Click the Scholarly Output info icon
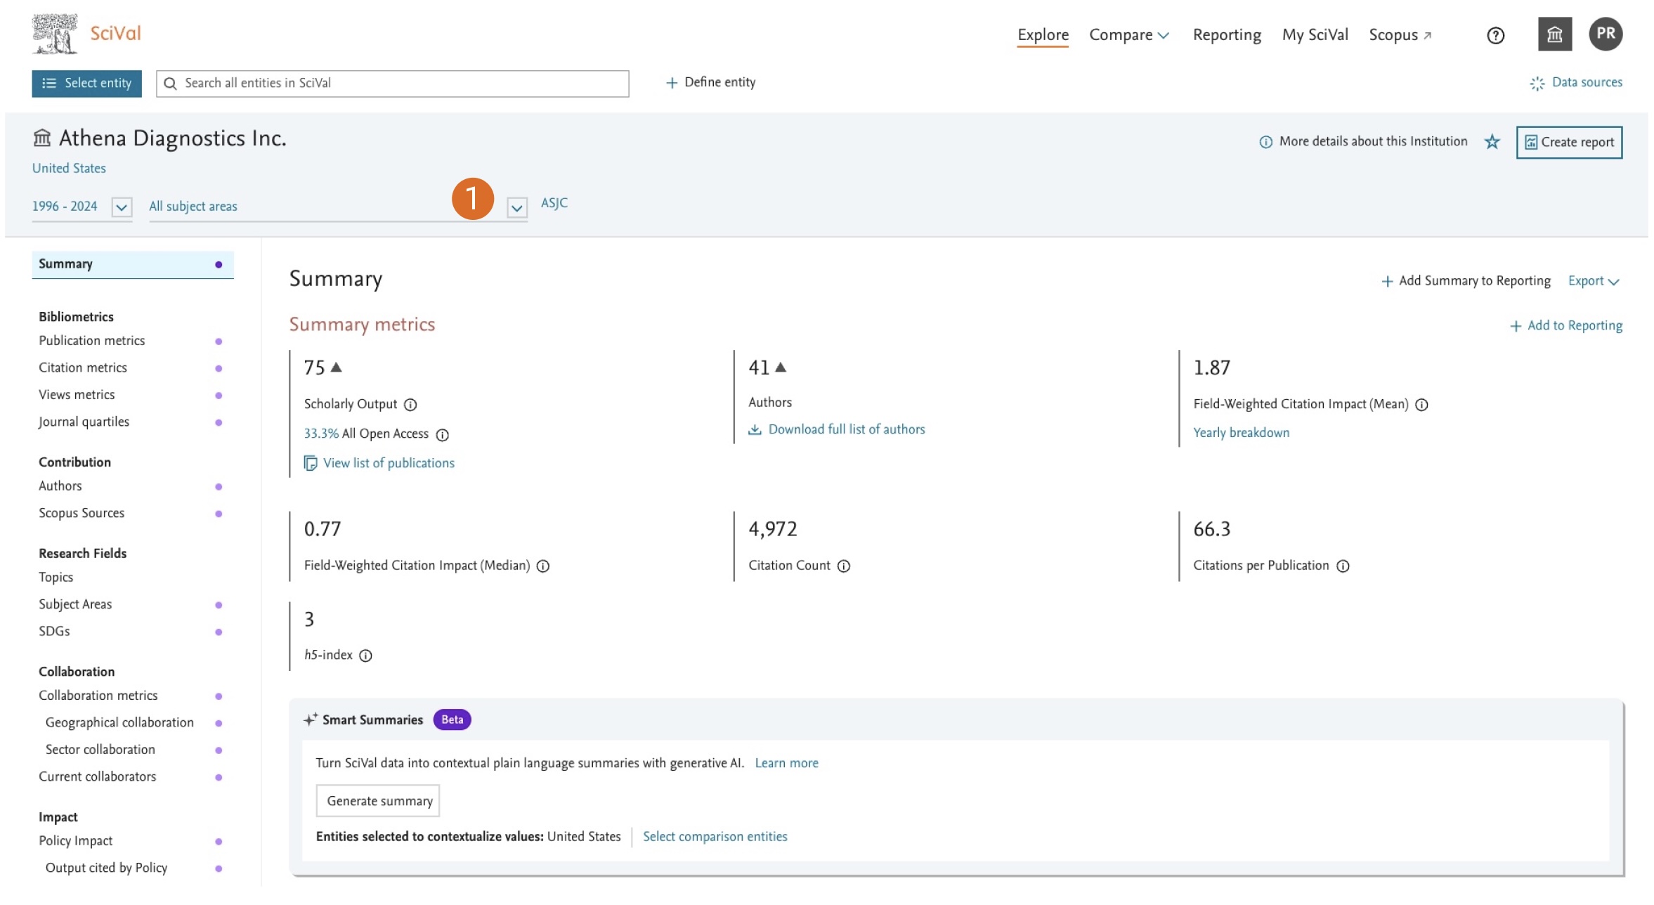Viewport: 1654px width, 905px height. pos(410,405)
